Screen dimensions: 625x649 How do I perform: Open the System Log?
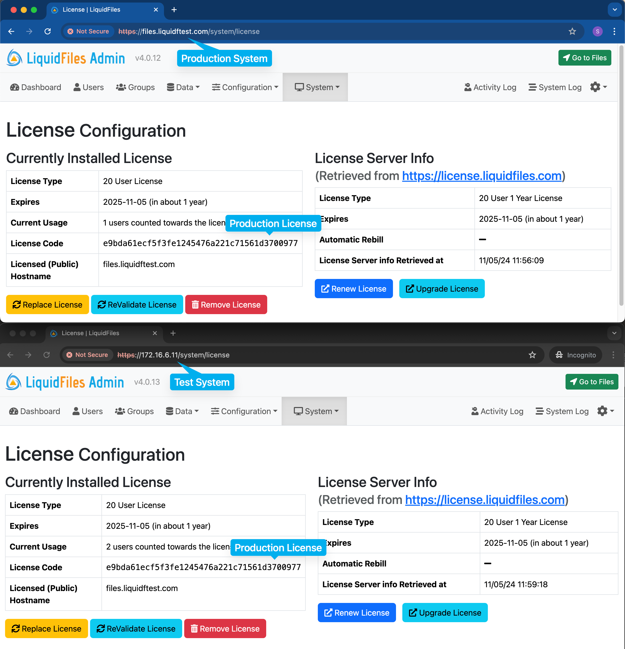[555, 87]
